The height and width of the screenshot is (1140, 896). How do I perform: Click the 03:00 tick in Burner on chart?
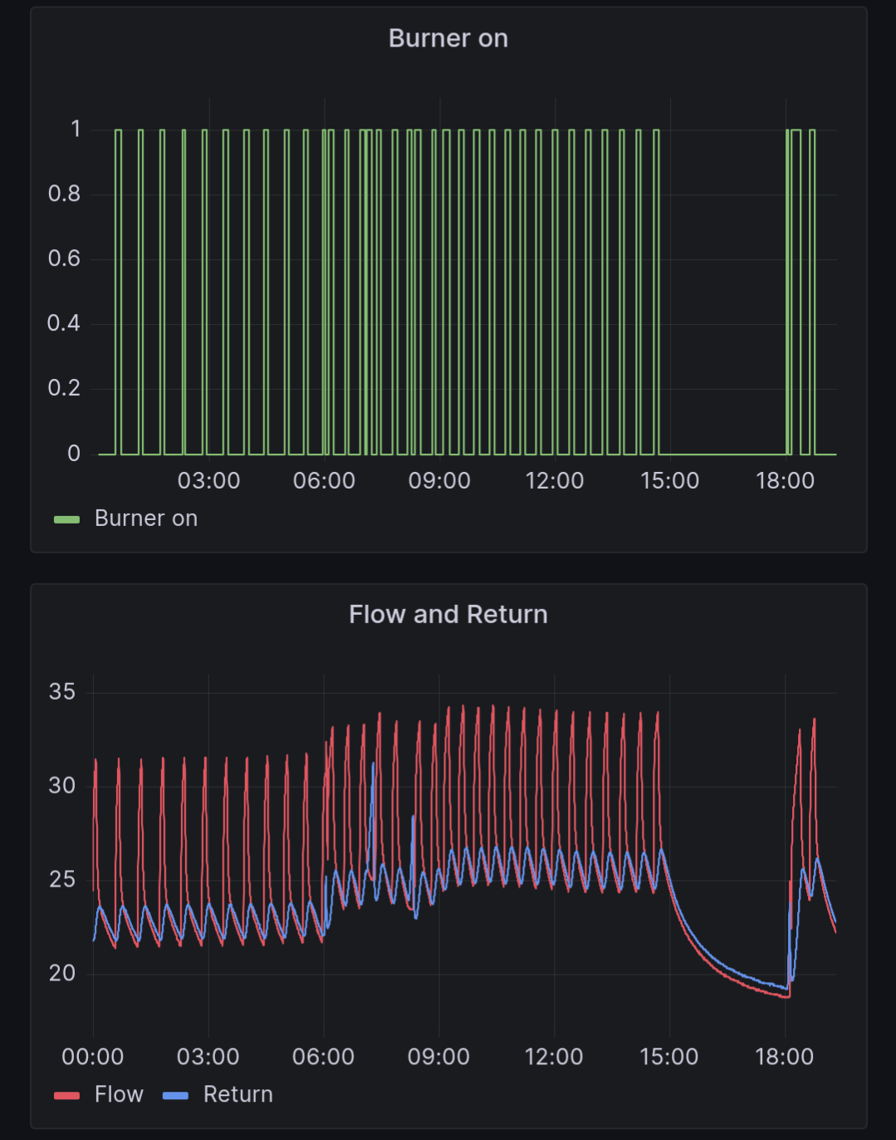(208, 480)
